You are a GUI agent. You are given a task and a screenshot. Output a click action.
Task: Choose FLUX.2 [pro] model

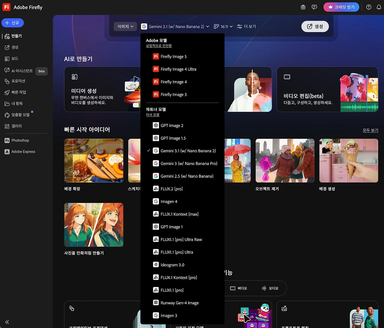click(182, 189)
